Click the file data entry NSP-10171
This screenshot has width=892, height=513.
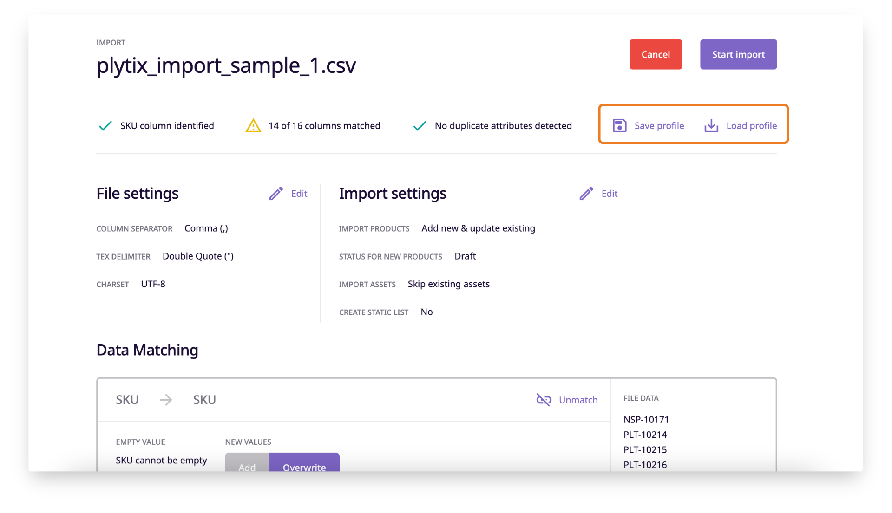click(646, 420)
